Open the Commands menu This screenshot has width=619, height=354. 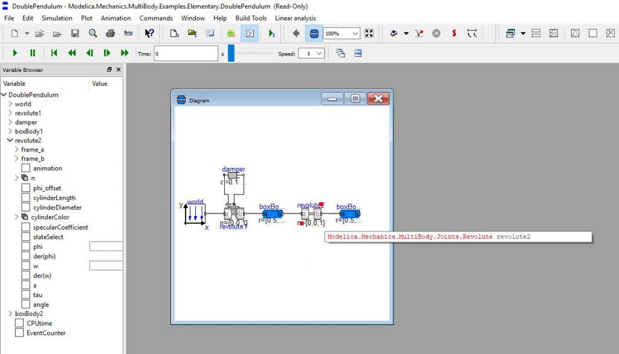tap(156, 18)
